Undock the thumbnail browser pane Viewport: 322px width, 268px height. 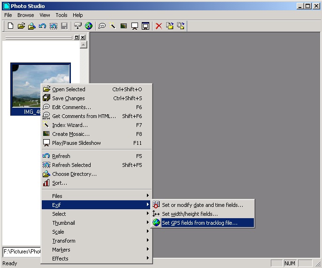(x=77, y=37)
